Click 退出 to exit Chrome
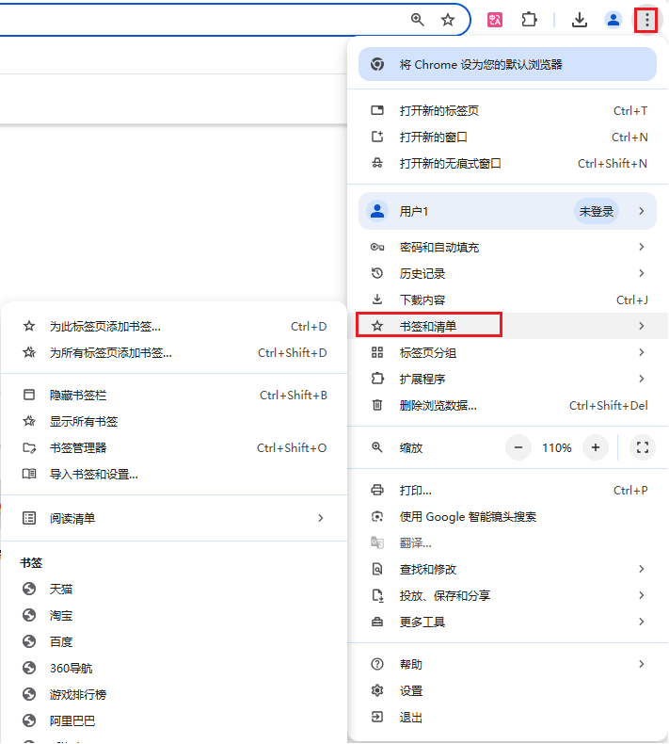Screen dimensions: 669x744 click(x=507, y=718)
